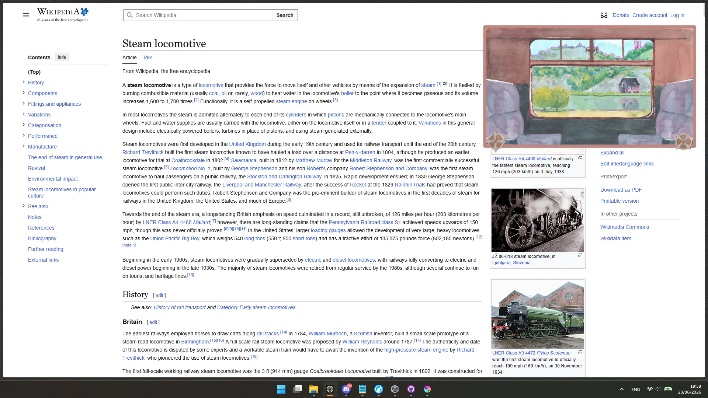Image resolution: width=708 pixels, height=398 pixels.
Task: Go to Bibliography in Contents
Action: click(42, 238)
